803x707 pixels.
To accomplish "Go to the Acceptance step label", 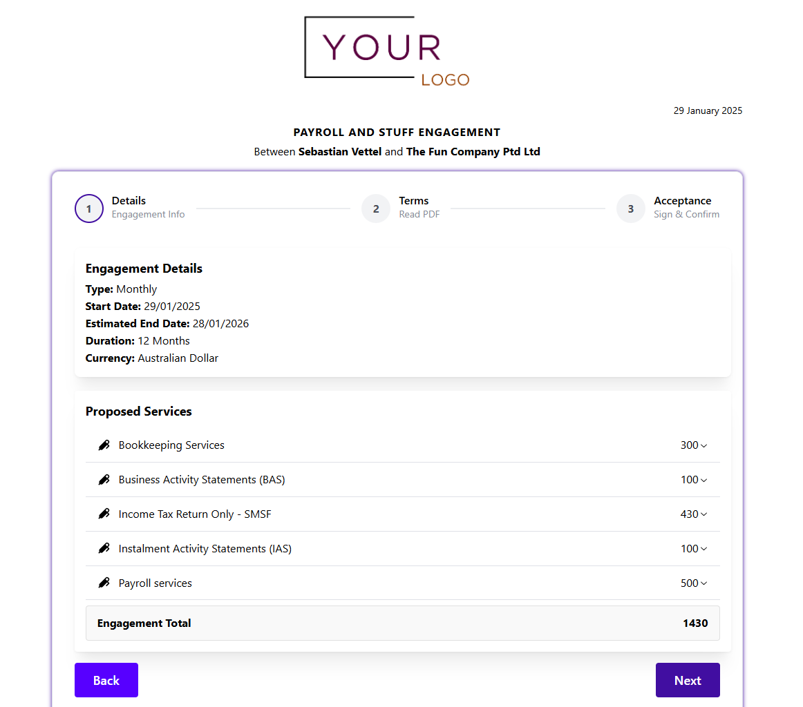I will pos(682,201).
